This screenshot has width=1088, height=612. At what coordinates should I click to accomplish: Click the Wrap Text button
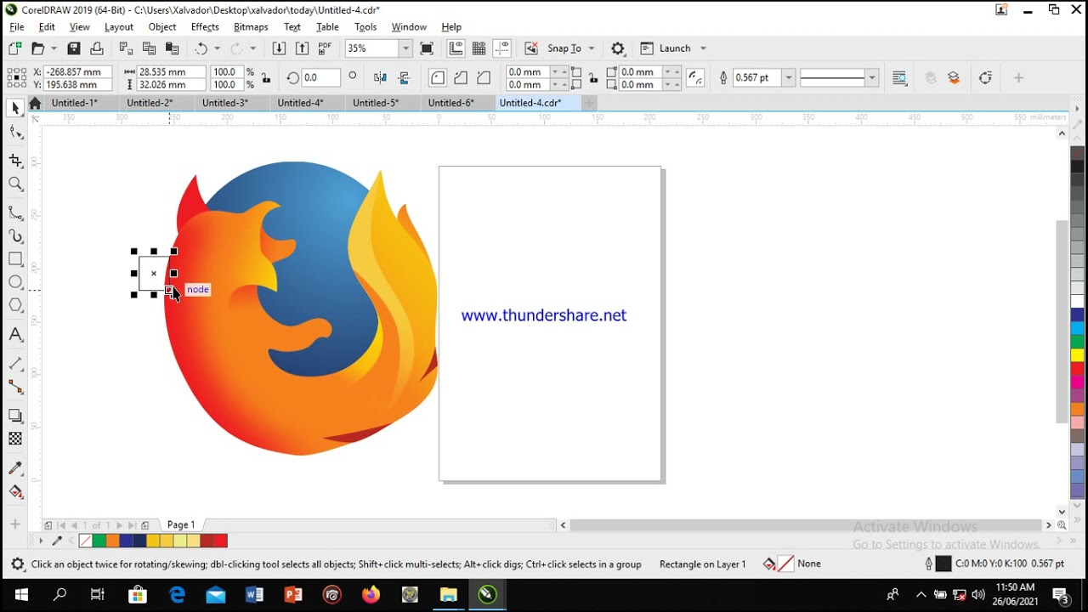click(x=899, y=78)
